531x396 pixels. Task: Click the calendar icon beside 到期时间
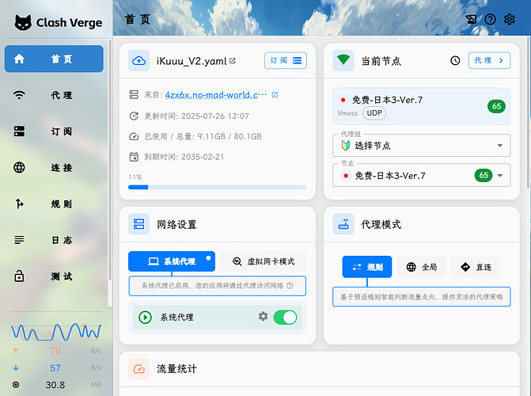tap(134, 157)
